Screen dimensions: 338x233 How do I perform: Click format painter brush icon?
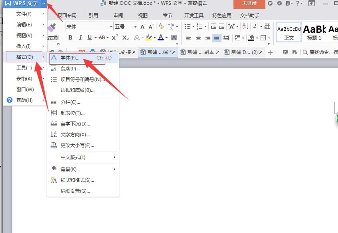click(52, 28)
